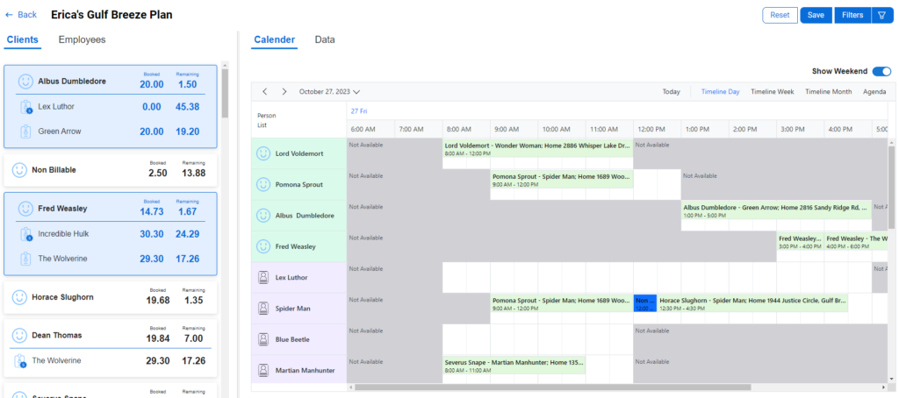This screenshot has width=899, height=398.
Task: Jump to Today in calendar
Action: coord(672,92)
